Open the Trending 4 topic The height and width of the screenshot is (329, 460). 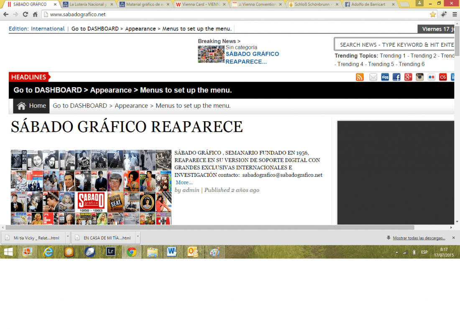click(350, 64)
